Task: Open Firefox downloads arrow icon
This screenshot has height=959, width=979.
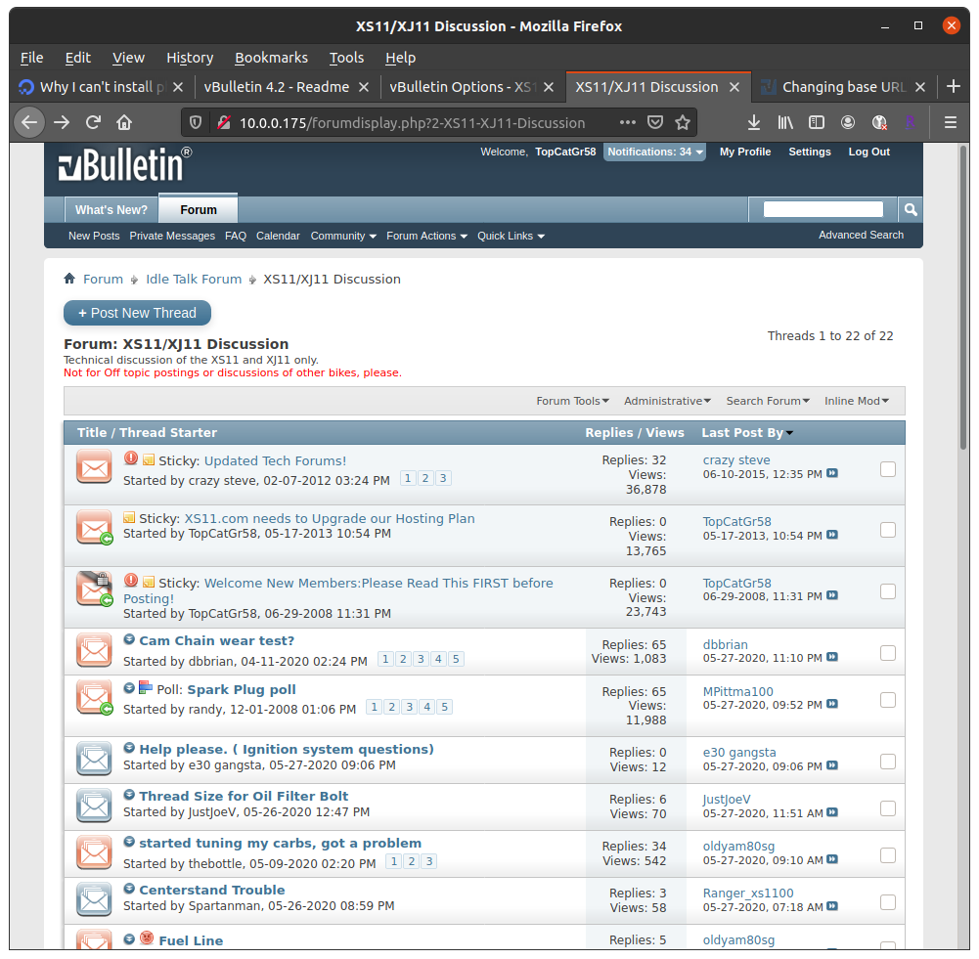Action: point(753,122)
